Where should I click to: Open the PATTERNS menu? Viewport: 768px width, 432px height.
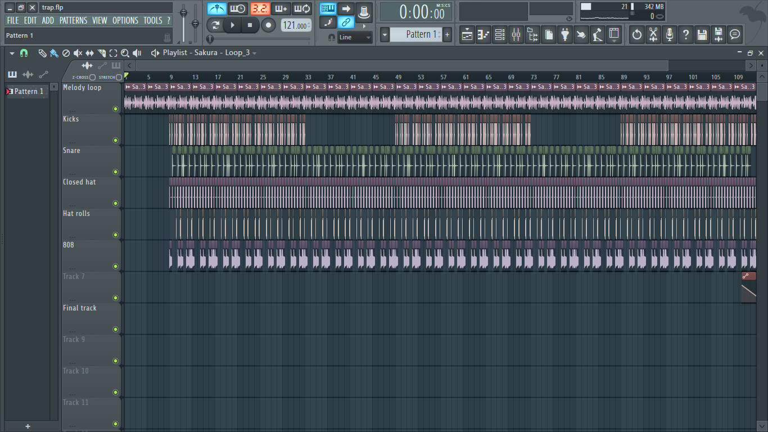coord(74,20)
